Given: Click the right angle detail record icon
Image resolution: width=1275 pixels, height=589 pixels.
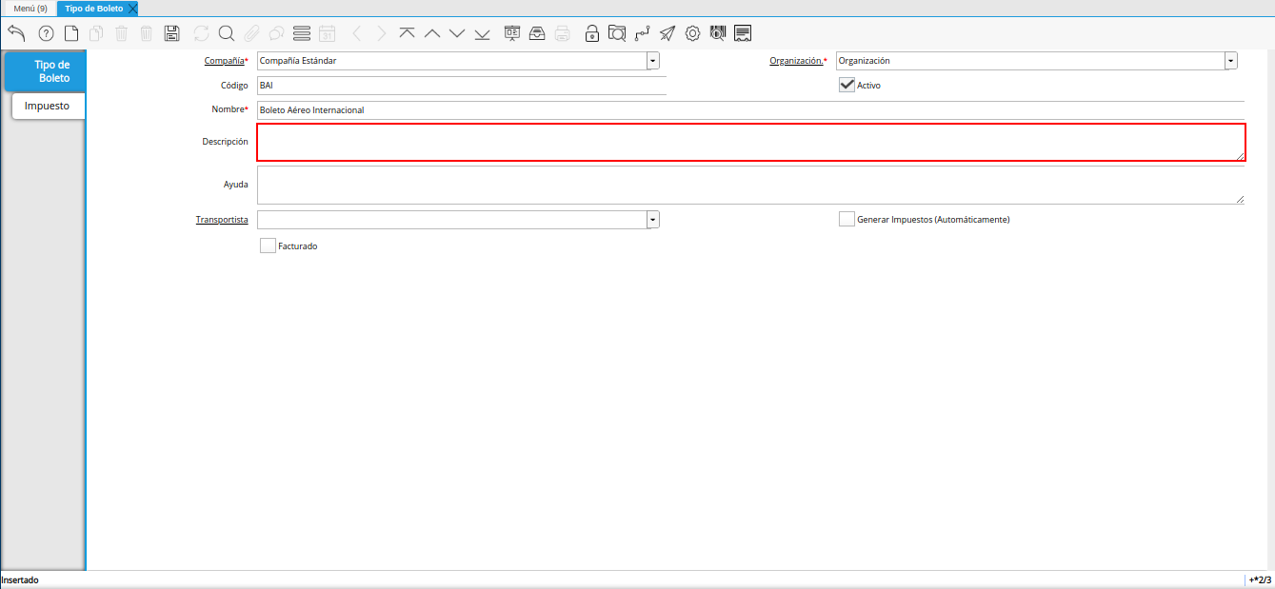Looking at the screenshot, I should [x=382, y=33].
